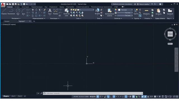Toggle snap mode in status bar
This screenshot has height=101, width=179.
click(100, 97)
